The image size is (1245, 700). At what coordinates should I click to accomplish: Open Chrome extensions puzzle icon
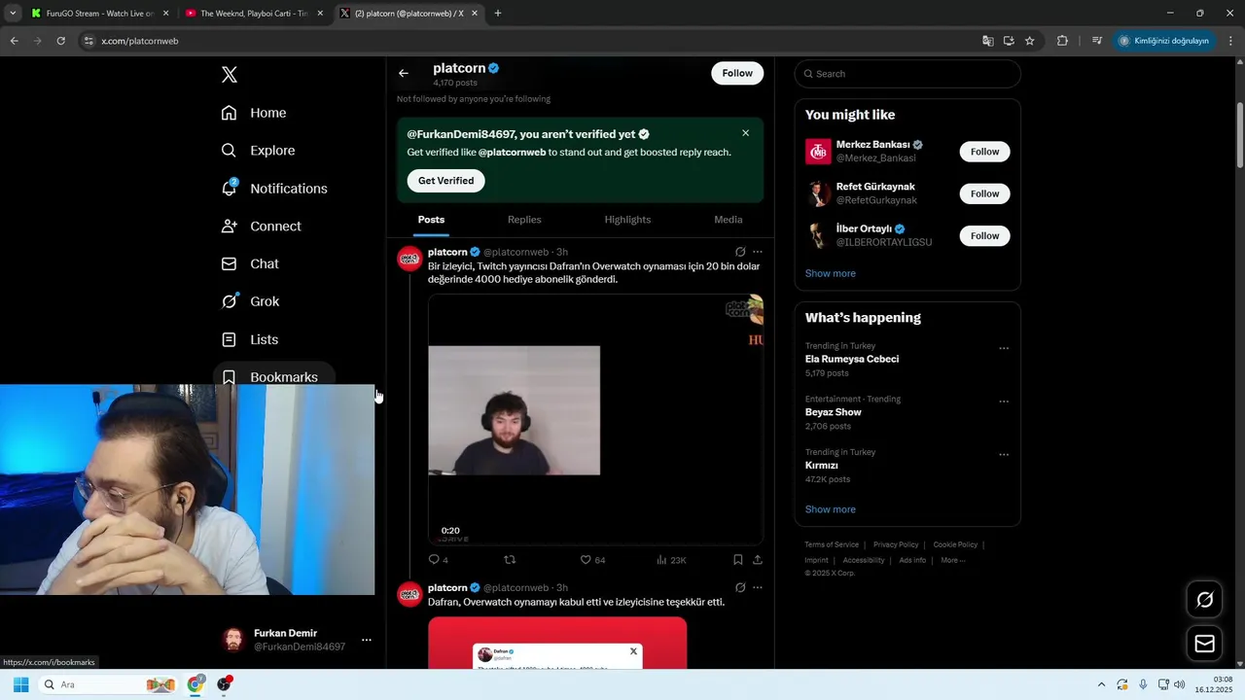[x=1062, y=41]
